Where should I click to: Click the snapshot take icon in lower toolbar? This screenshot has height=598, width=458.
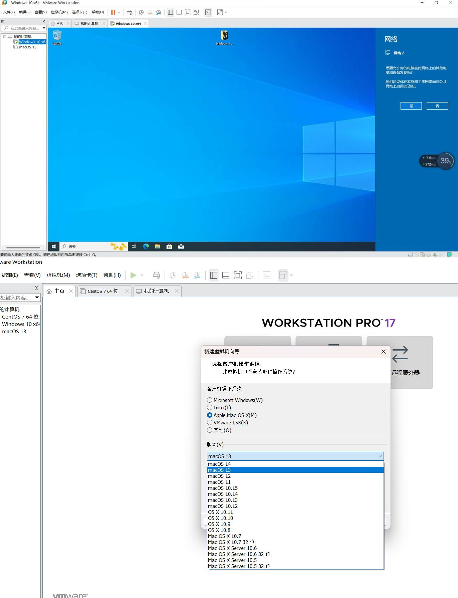pos(173,275)
